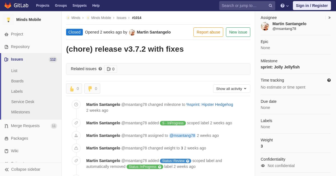Collapse sidebar using the bottom toggle
Viewport: 336px width, 176px height.
click(22, 169)
